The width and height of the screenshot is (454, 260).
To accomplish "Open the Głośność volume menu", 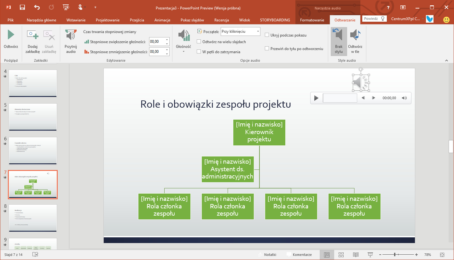I will coord(183,41).
